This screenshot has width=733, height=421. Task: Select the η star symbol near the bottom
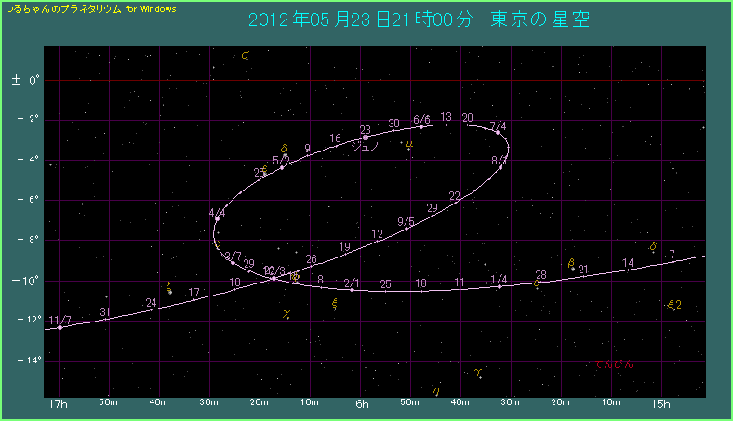pos(435,391)
